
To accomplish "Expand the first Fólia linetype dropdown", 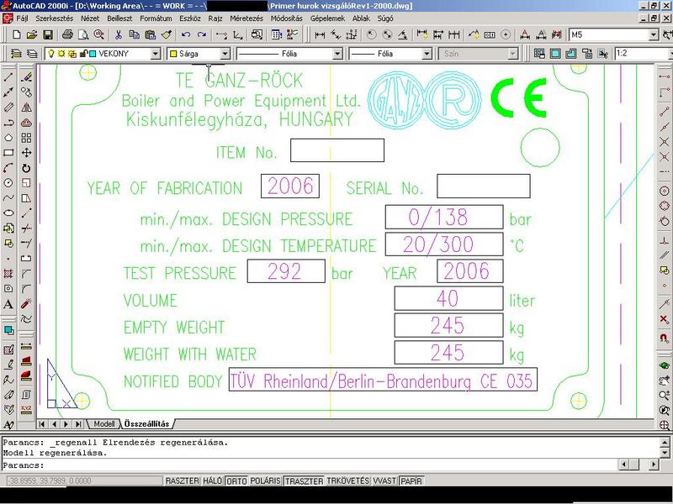I will [338, 54].
